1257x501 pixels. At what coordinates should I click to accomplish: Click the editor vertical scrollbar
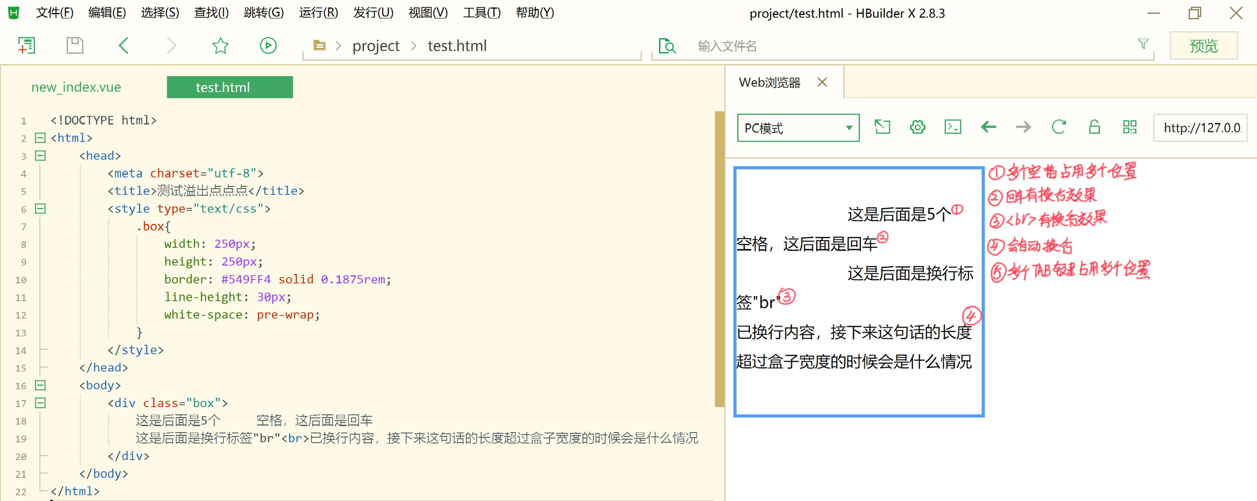click(719, 258)
